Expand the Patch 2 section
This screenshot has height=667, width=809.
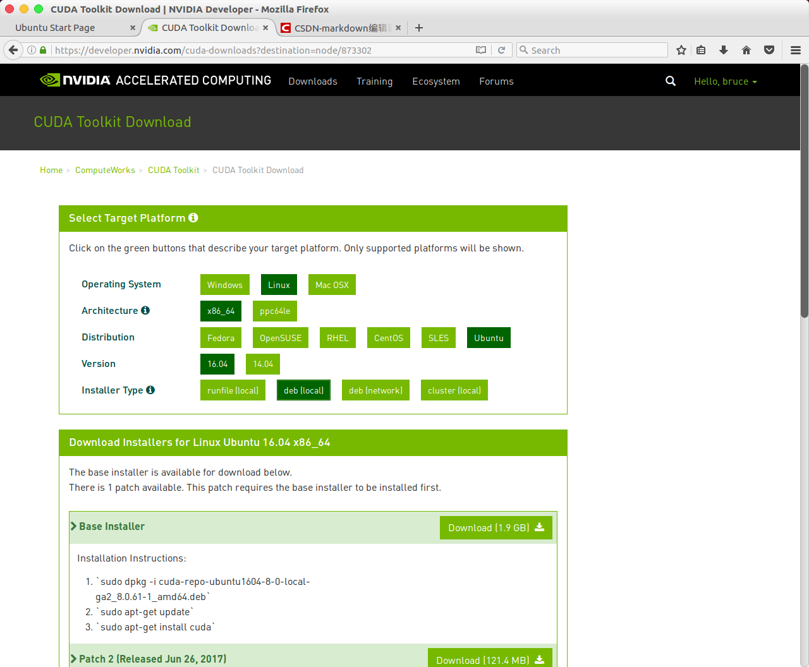(149, 659)
